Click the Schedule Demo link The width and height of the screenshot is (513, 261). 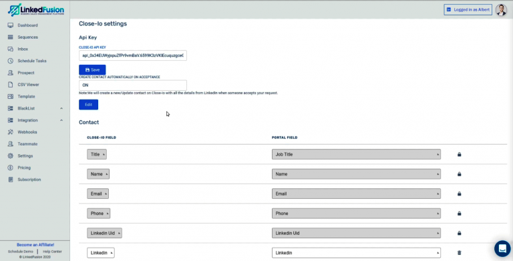pos(21,252)
